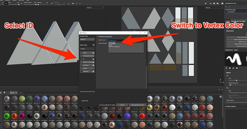Adjust the Minimum Size (%) slider
The width and height of the screenshot is (247, 129).
coord(238,85)
